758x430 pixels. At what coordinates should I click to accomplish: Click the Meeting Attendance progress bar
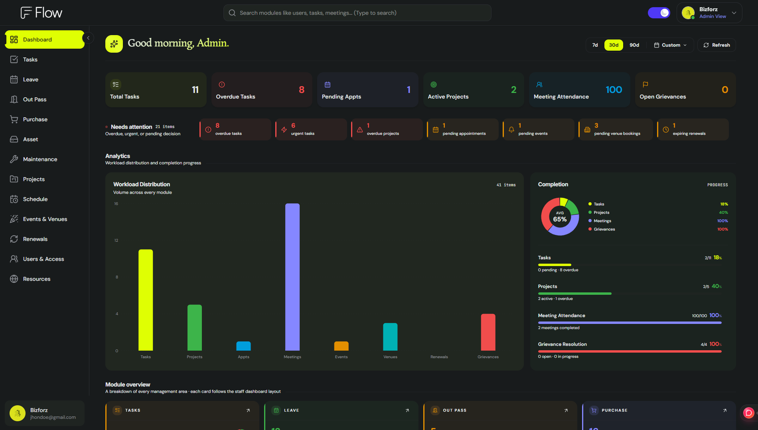630,323
